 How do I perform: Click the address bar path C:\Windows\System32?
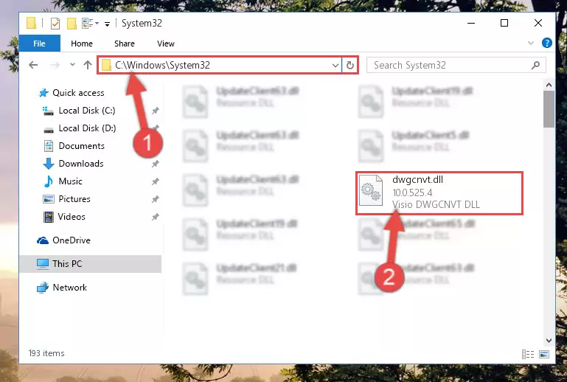162,65
